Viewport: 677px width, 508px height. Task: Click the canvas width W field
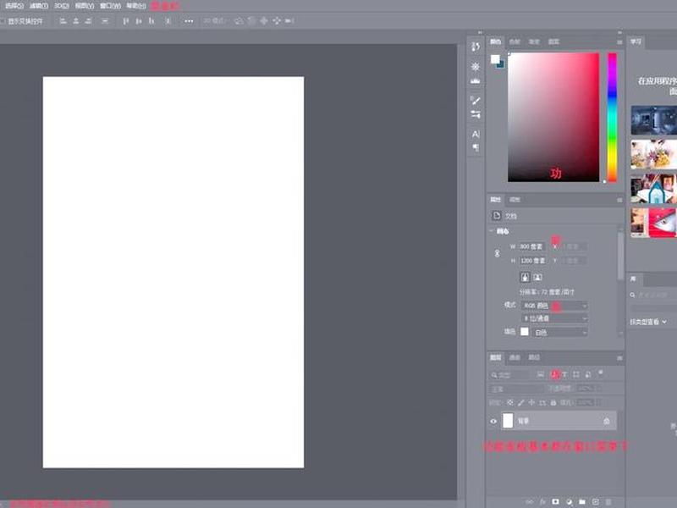[x=531, y=246]
